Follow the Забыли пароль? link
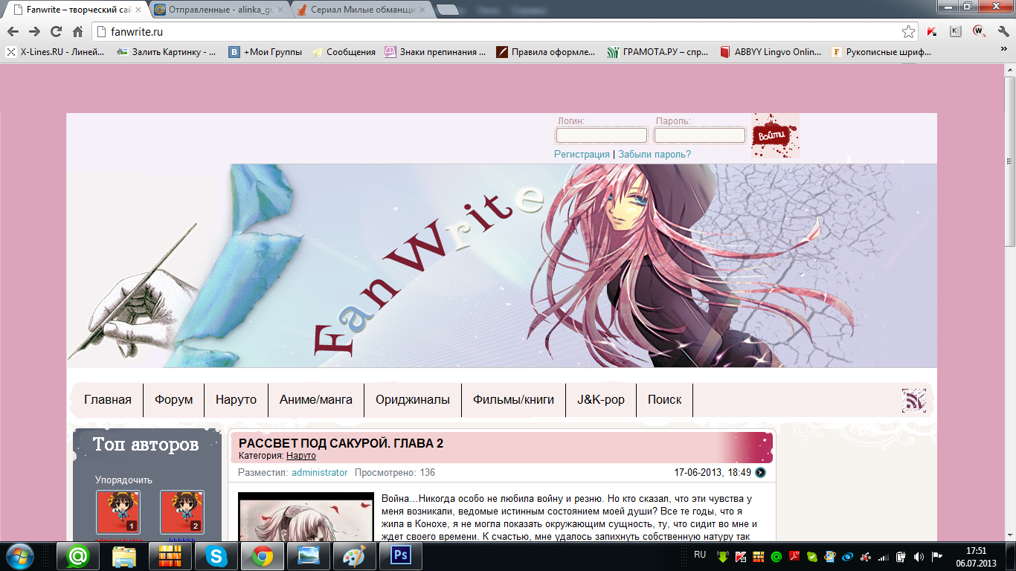 pos(655,155)
